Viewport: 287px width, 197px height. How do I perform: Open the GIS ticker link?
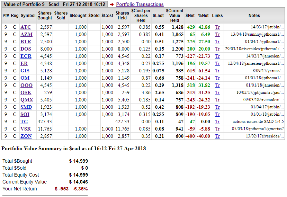point(25,71)
